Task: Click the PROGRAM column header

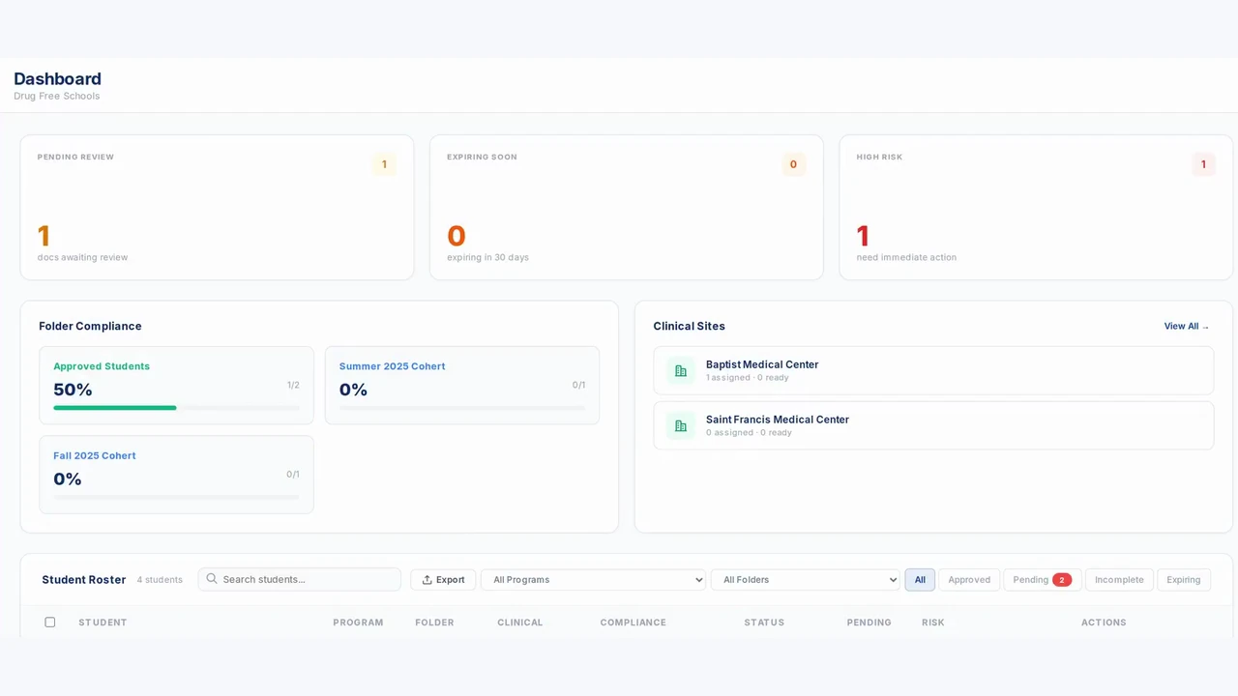Action: [358, 623]
